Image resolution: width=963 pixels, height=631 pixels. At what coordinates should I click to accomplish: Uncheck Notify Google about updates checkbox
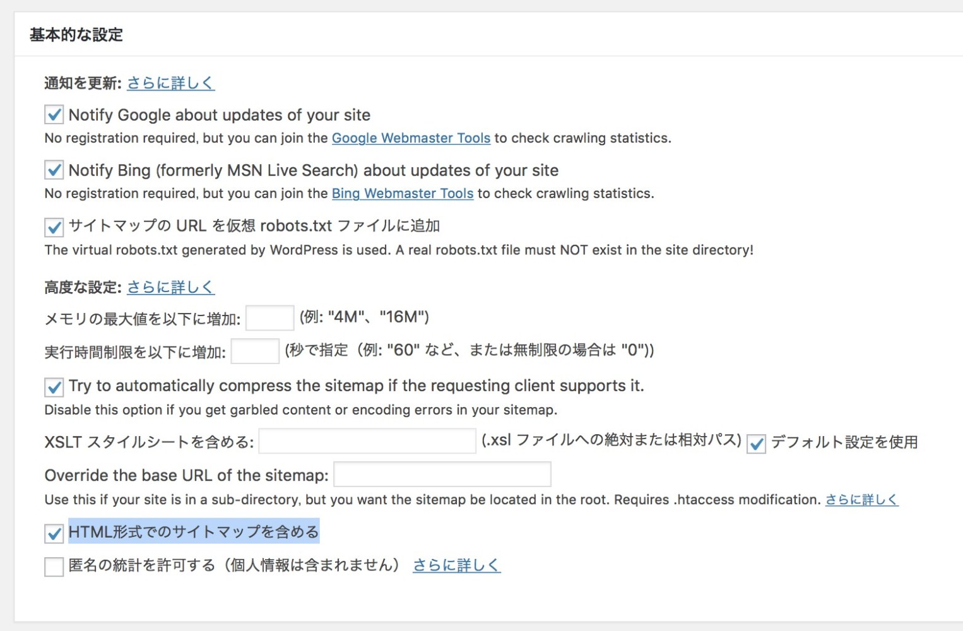[x=54, y=115]
